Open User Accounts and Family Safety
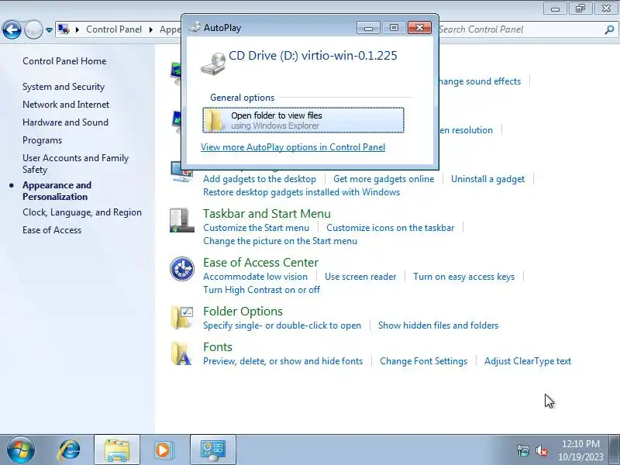Screen dimensions: 620x465 click(x=75, y=164)
